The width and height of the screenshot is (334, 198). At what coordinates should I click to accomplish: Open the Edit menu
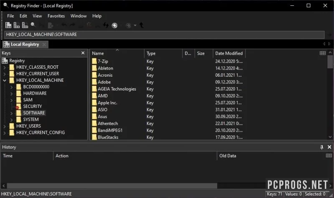pyautogui.click(x=23, y=16)
